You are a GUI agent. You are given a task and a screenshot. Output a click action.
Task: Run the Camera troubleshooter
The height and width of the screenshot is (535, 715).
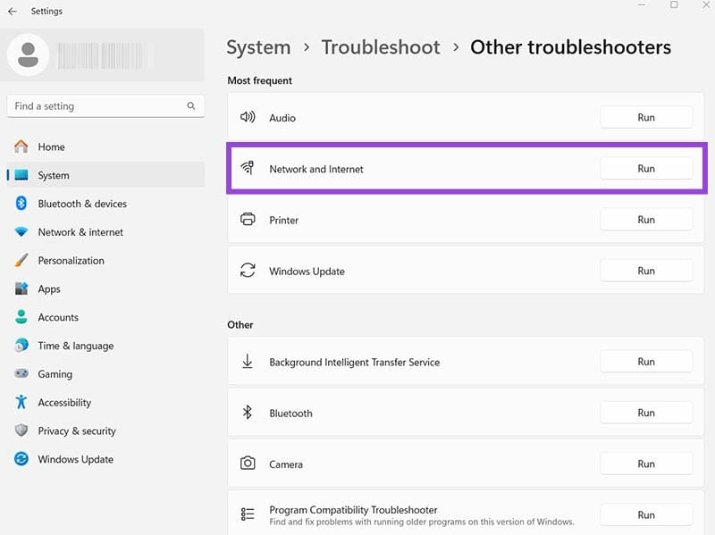pos(646,464)
